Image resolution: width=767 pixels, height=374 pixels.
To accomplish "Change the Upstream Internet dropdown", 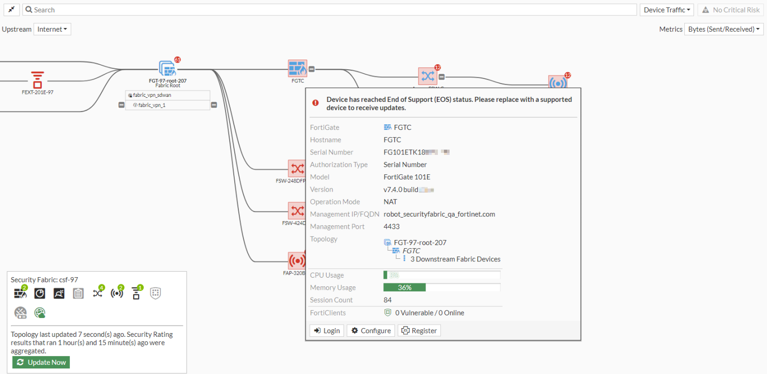I will point(52,29).
